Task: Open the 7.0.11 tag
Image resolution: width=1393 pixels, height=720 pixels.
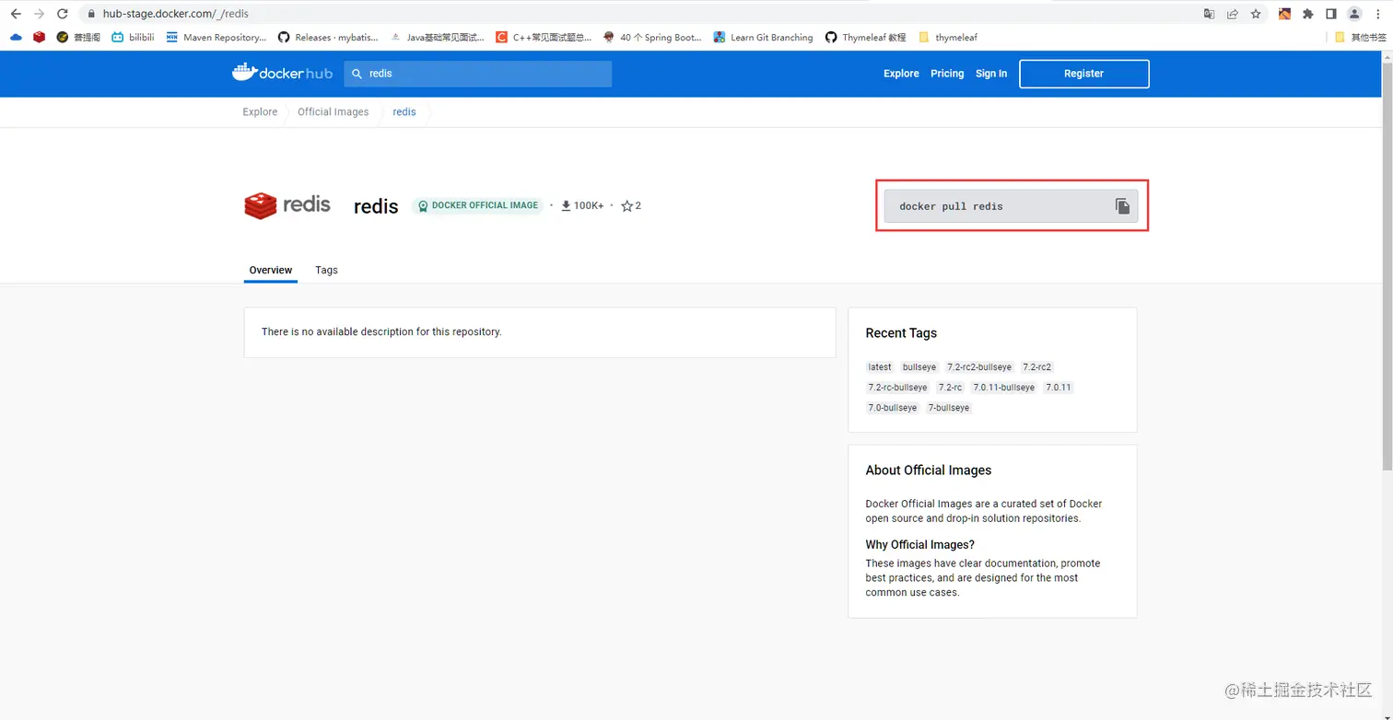Action: [x=1059, y=388]
